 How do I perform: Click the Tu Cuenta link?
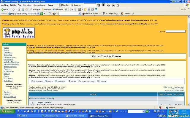click(8, 78)
